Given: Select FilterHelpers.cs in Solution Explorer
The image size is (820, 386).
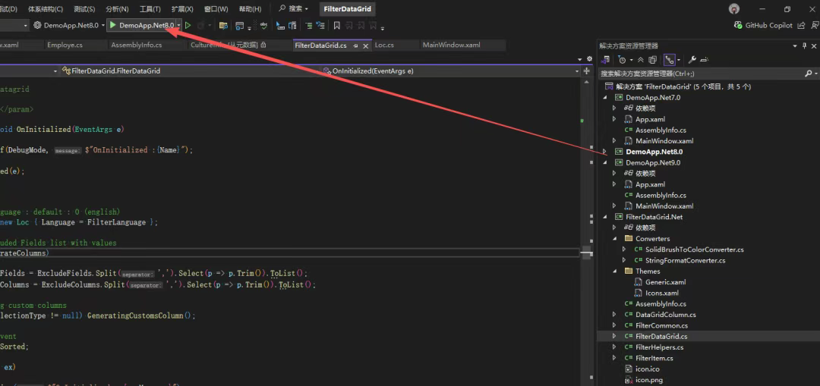Looking at the screenshot, I should [660, 347].
